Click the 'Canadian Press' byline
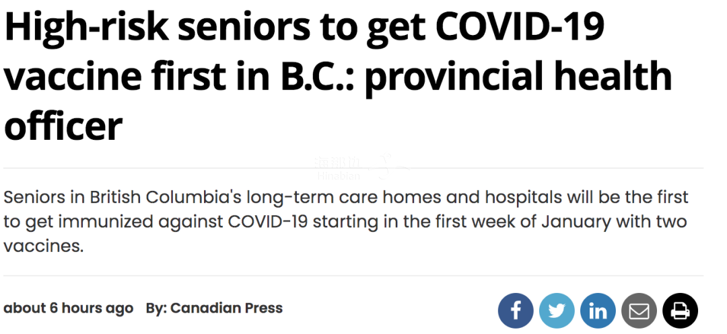This screenshot has width=727, height=334. pos(226,308)
